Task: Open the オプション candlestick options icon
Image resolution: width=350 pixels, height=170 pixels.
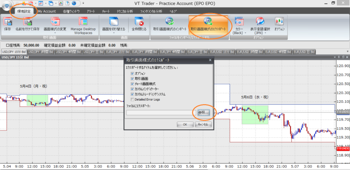Action: (x=279, y=21)
